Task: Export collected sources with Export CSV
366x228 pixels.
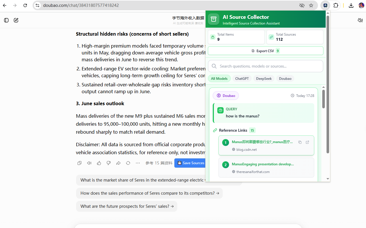Action: [265, 51]
